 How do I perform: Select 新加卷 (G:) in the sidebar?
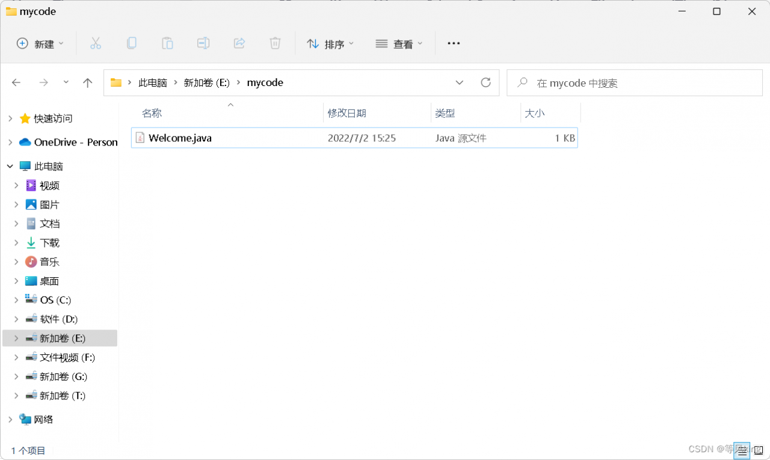[x=60, y=376]
